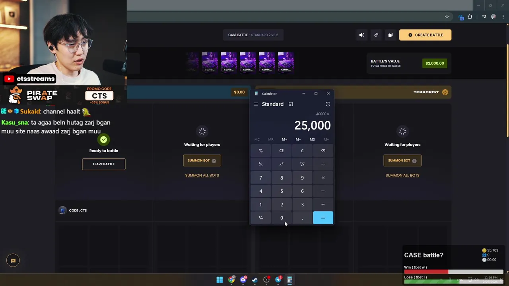
Task: Store value with MS
Action: click(x=312, y=139)
